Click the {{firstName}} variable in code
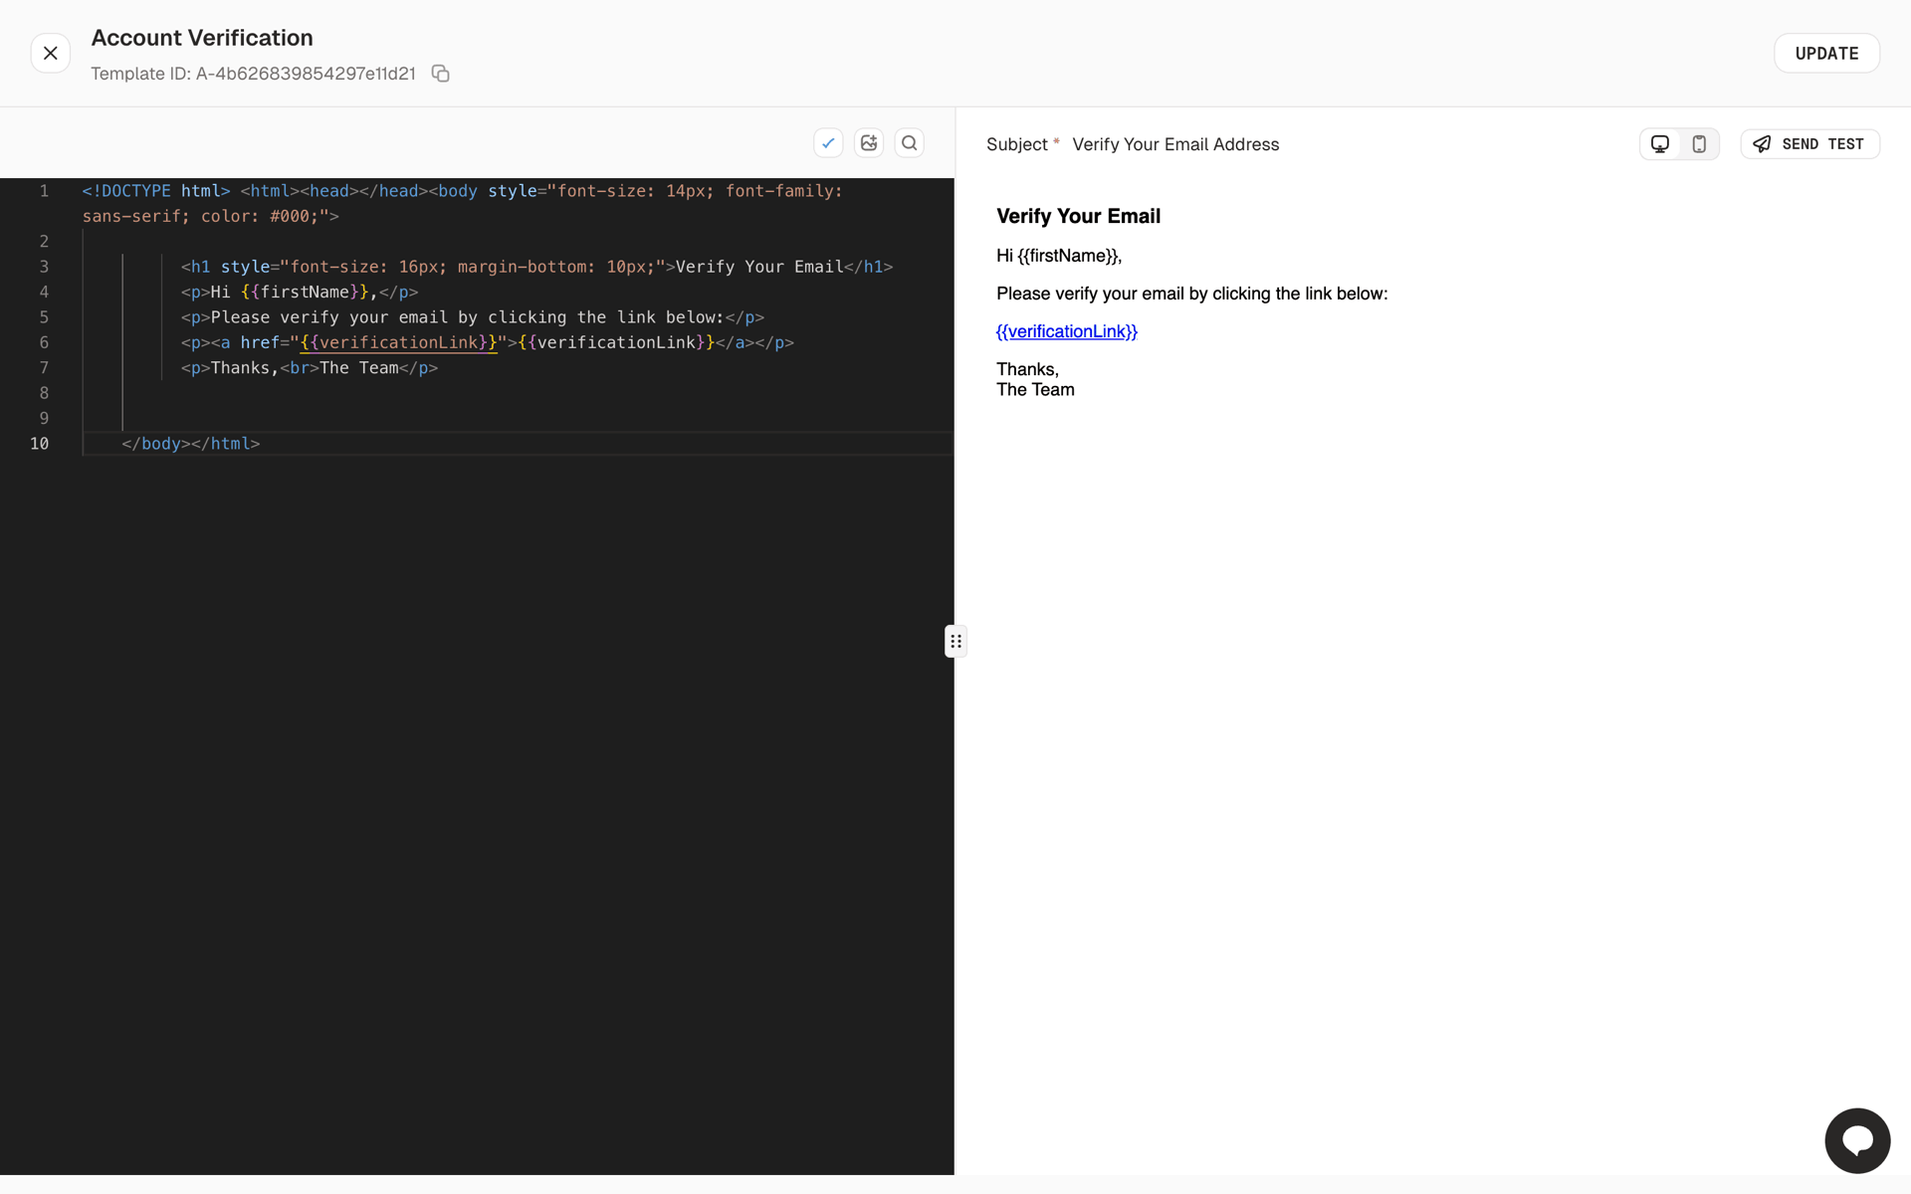 [x=305, y=292]
